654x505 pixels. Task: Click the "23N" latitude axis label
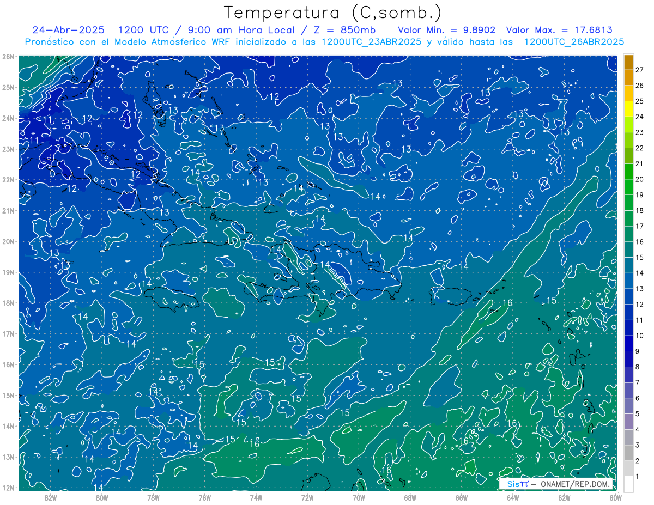(x=8, y=149)
